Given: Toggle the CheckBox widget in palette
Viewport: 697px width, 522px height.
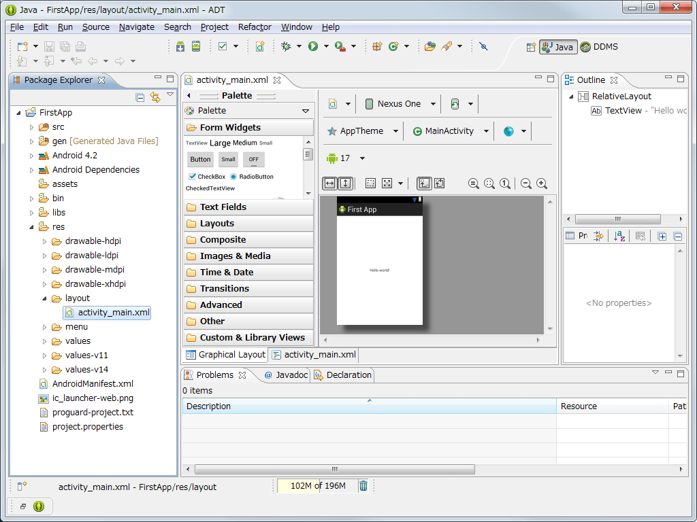Looking at the screenshot, I should click(x=193, y=177).
